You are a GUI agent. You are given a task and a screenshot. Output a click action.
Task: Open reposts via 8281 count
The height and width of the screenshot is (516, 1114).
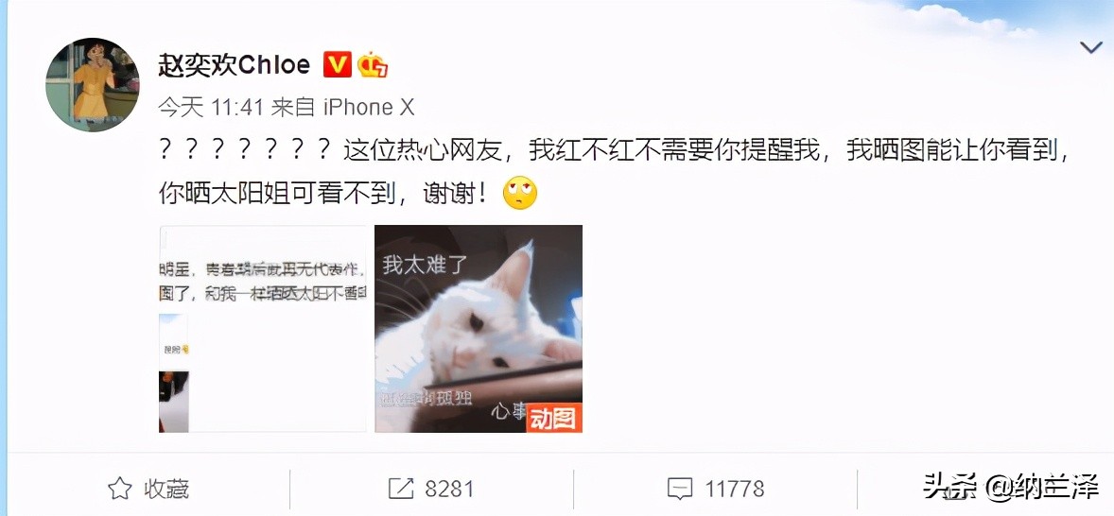449,489
